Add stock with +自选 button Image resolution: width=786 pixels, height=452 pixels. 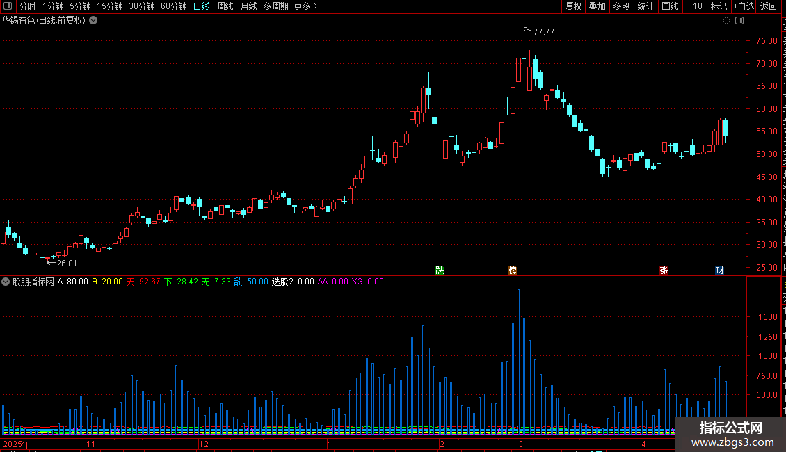tap(744, 6)
